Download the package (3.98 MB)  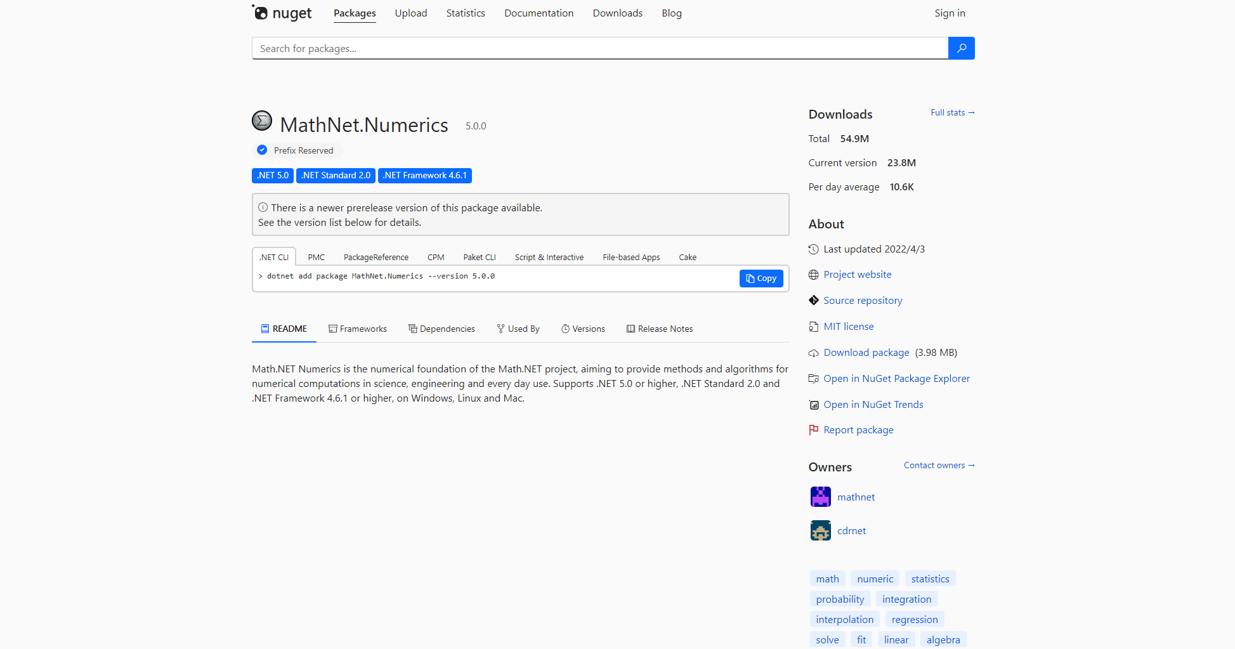click(x=866, y=352)
